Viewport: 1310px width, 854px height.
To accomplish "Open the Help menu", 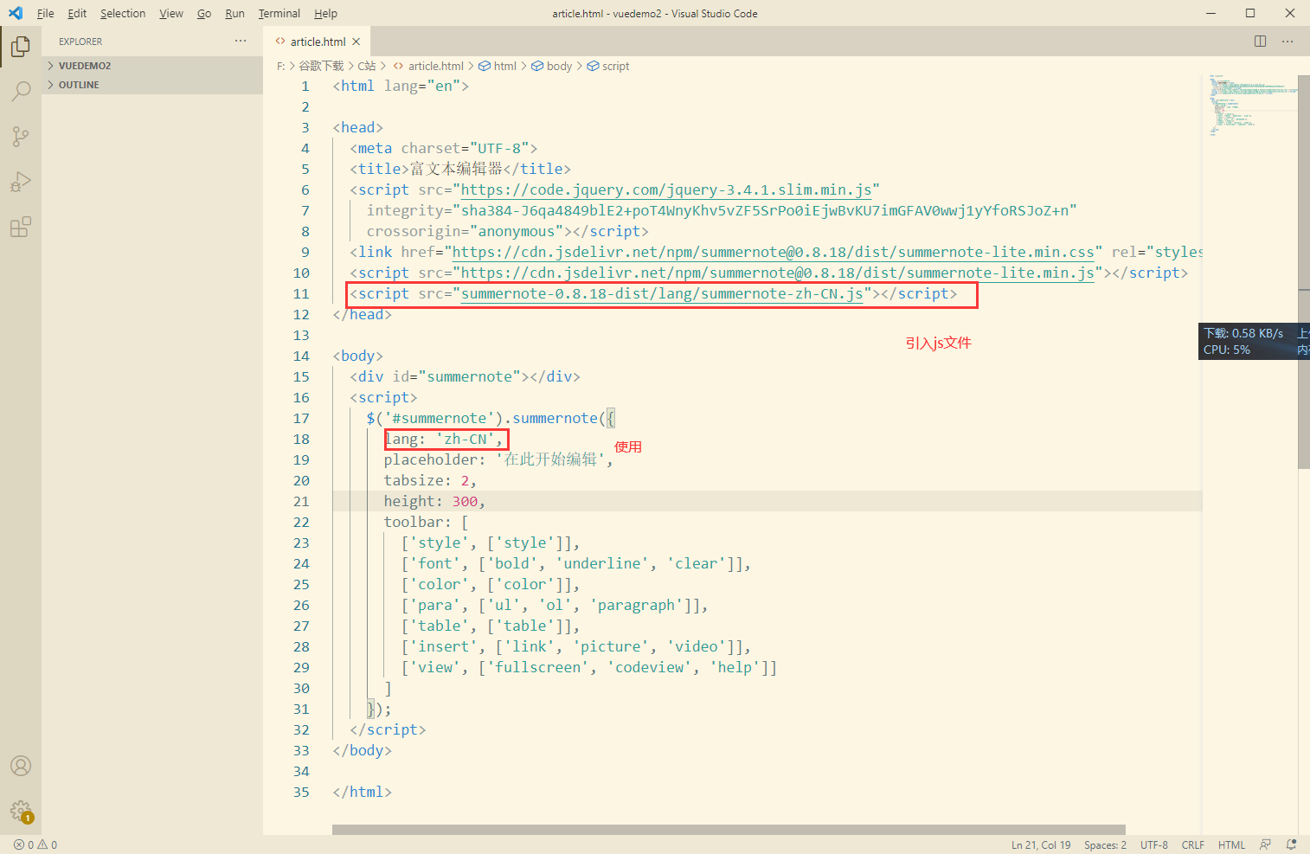I will tap(326, 13).
